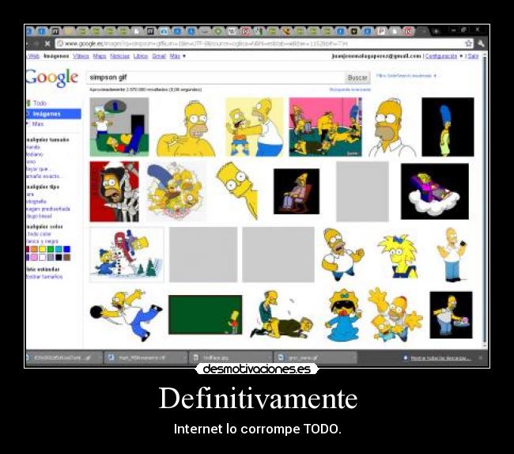The height and width of the screenshot is (454, 514).
Task: Pick the green color swatch
Action: (51, 249)
